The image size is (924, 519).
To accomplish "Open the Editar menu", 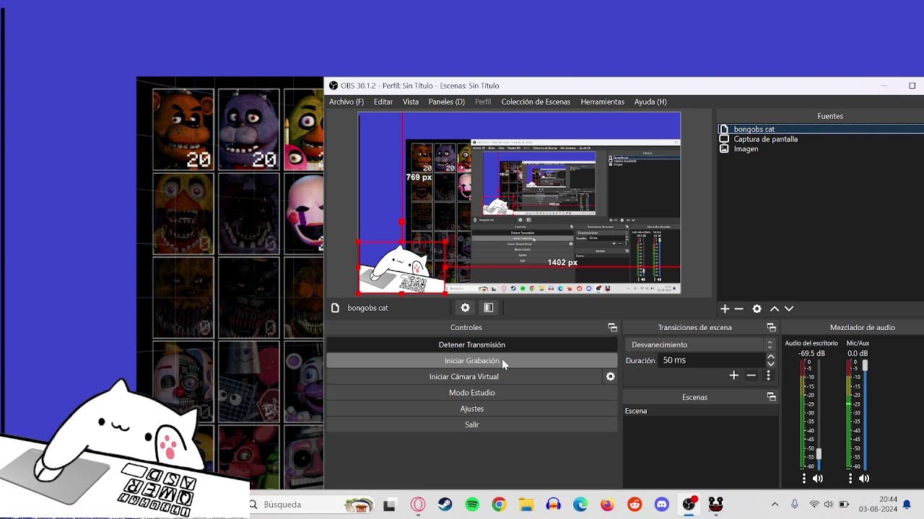I will pyautogui.click(x=383, y=102).
